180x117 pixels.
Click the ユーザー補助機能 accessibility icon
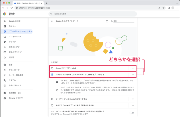pos(5,75)
